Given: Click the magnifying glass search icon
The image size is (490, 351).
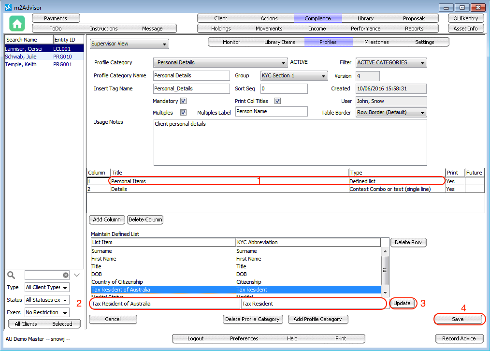Looking at the screenshot, I should click(x=12, y=275).
